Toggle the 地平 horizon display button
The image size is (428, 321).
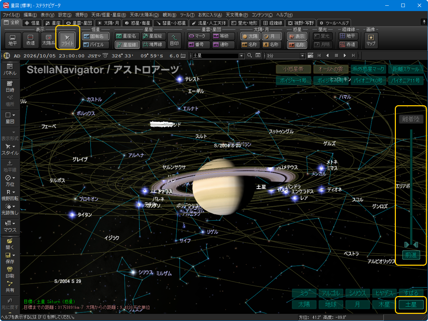coord(13,40)
